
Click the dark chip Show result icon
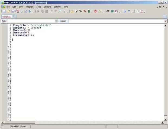[x=80, y=11]
